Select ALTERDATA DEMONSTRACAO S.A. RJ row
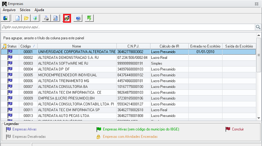 pos(128,57)
